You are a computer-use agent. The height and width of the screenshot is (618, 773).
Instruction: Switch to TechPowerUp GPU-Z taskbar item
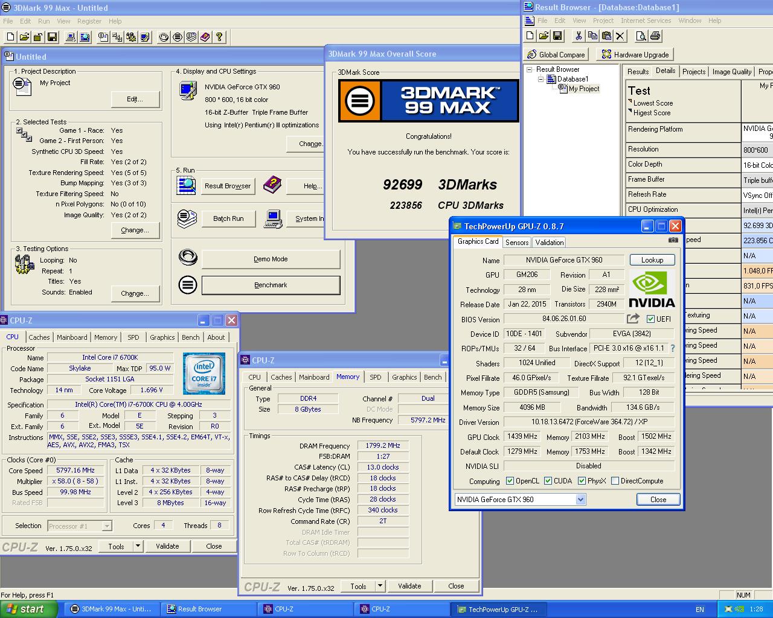click(x=498, y=609)
